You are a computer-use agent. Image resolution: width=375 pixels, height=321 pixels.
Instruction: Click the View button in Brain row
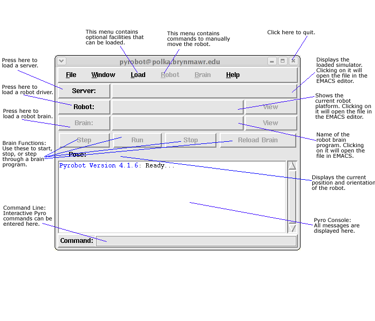[271, 123]
